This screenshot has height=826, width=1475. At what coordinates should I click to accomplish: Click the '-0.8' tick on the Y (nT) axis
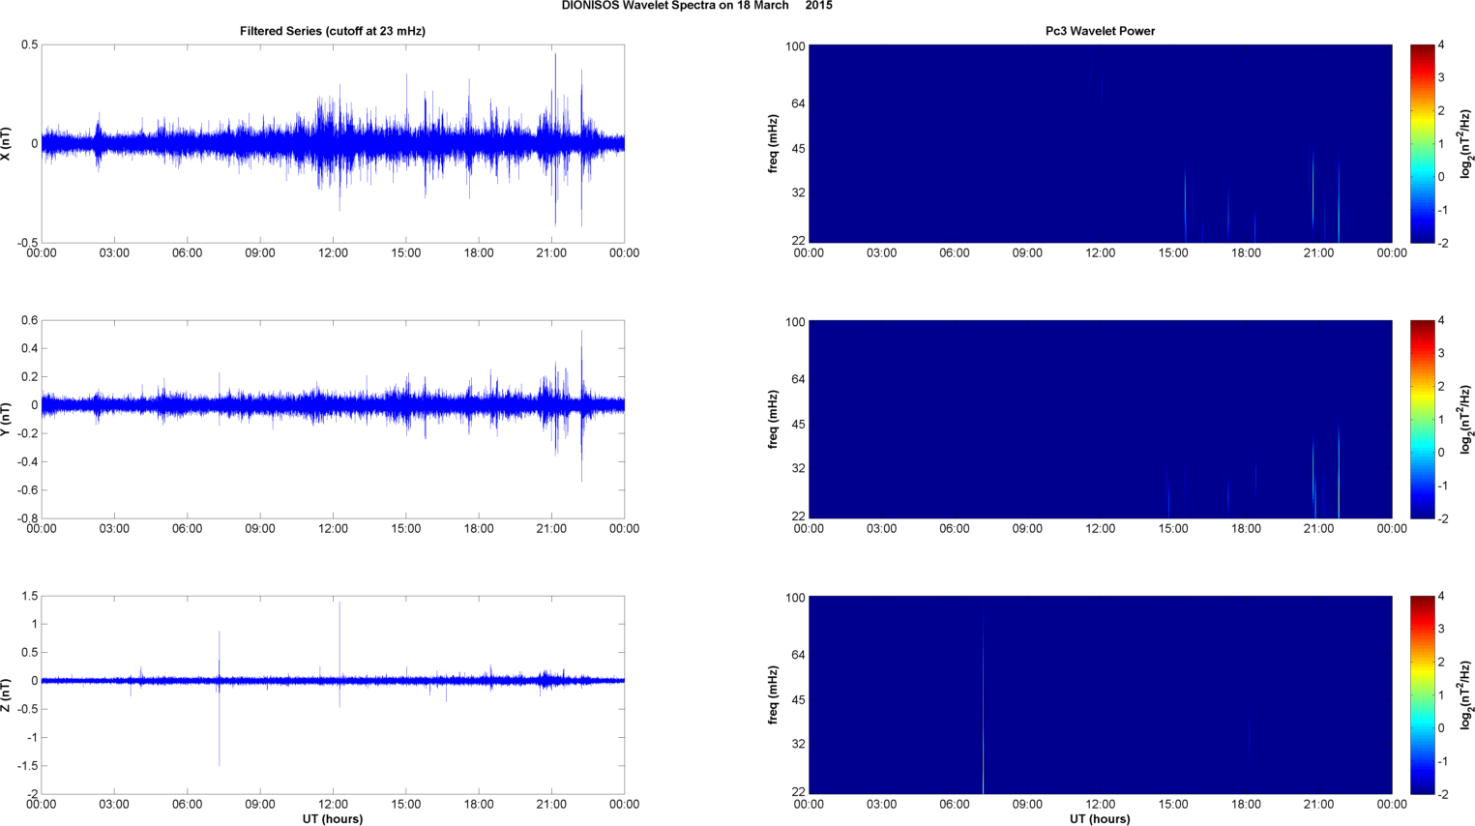[x=26, y=518]
